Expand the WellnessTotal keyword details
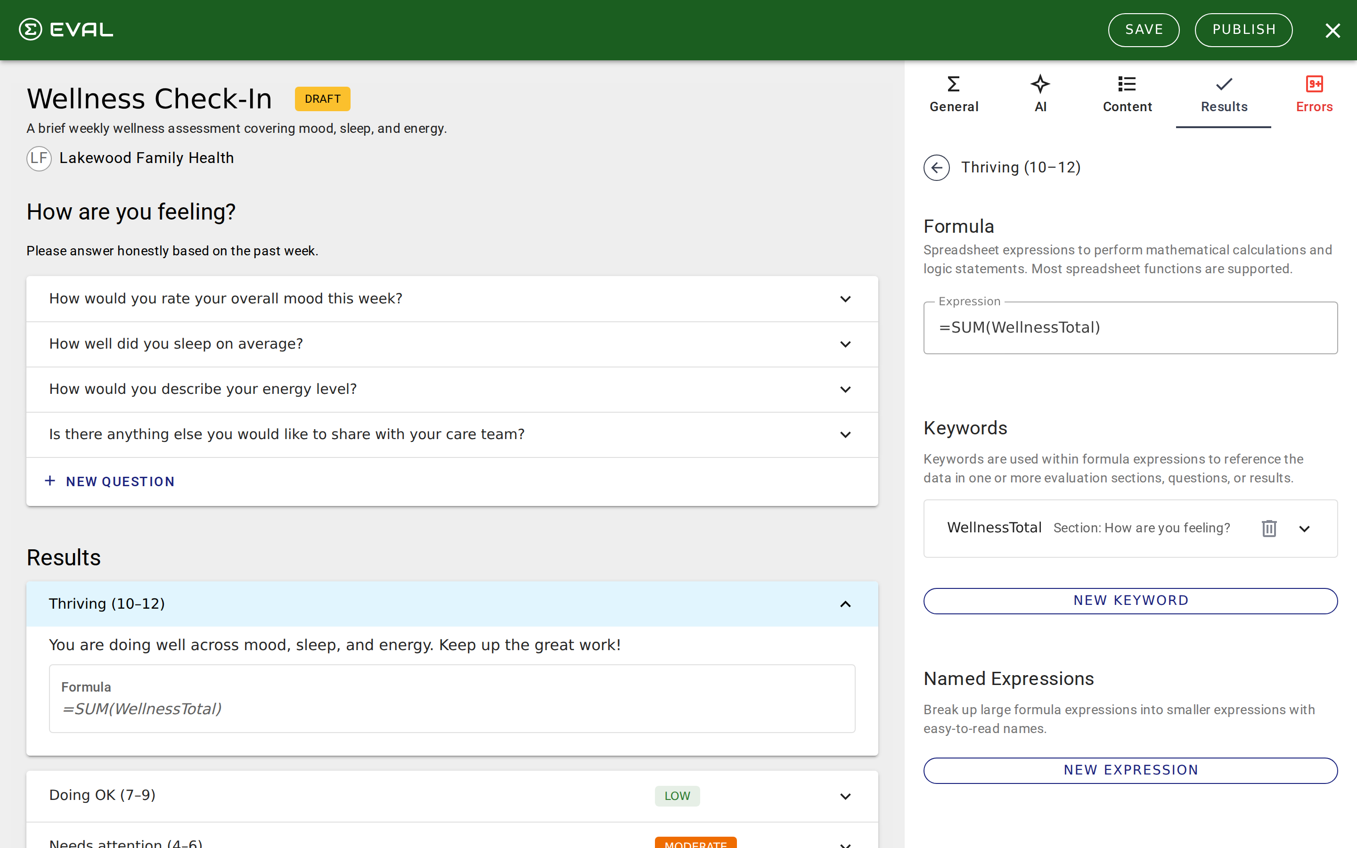This screenshot has height=848, width=1357. tap(1304, 528)
